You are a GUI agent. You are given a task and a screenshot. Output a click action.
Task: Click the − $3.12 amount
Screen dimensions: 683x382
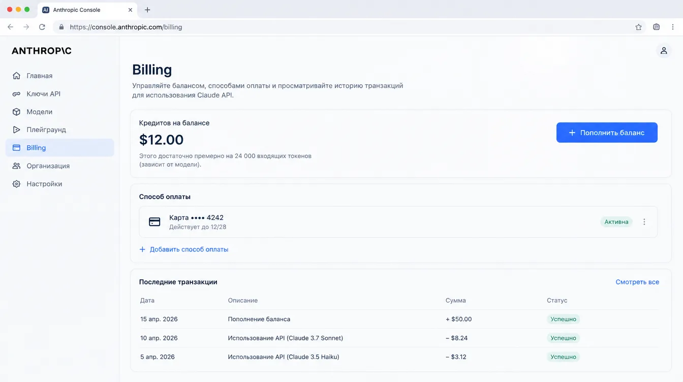[456, 357]
